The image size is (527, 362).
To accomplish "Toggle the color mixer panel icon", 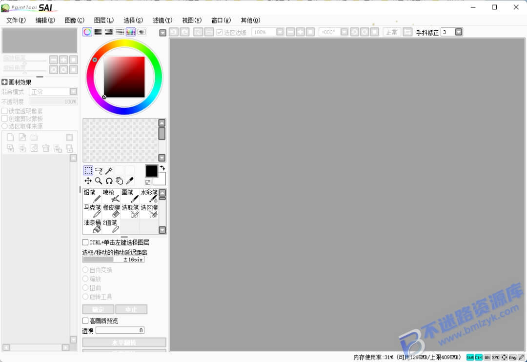I will tap(120, 32).
